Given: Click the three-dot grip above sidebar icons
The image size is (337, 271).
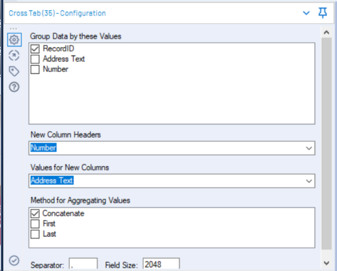Looking at the screenshot, I should pyautogui.click(x=14, y=28).
